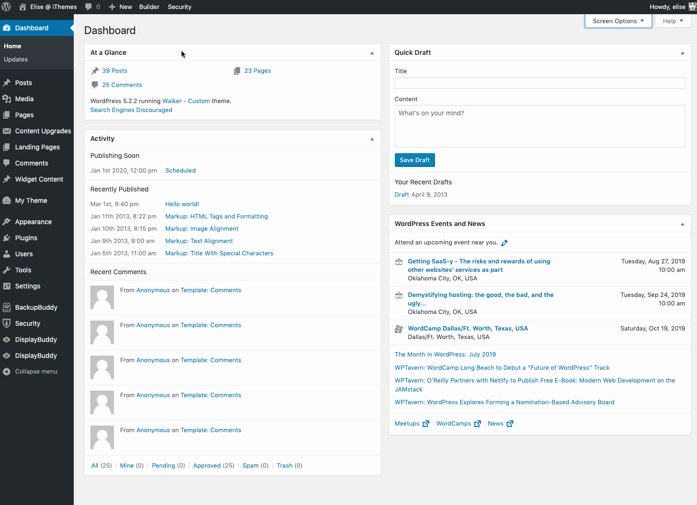Click the Save Draft button
This screenshot has height=505, width=697.
click(x=415, y=160)
